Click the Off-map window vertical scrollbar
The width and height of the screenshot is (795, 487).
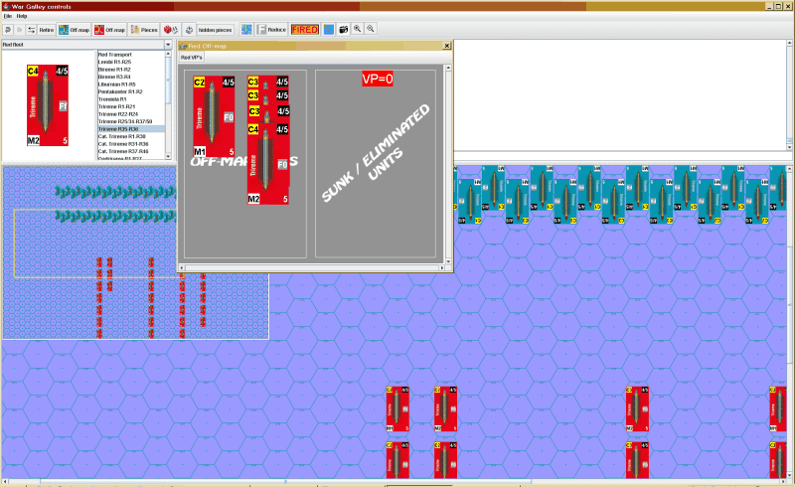[448, 164]
